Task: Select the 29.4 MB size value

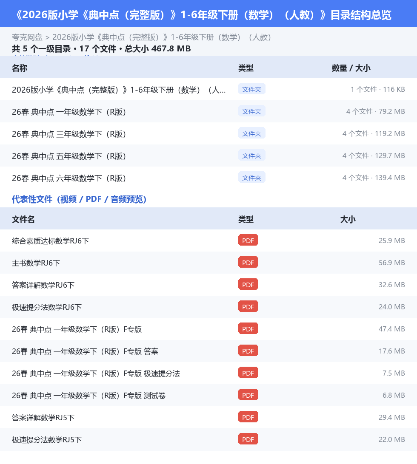Action: (392, 417)
